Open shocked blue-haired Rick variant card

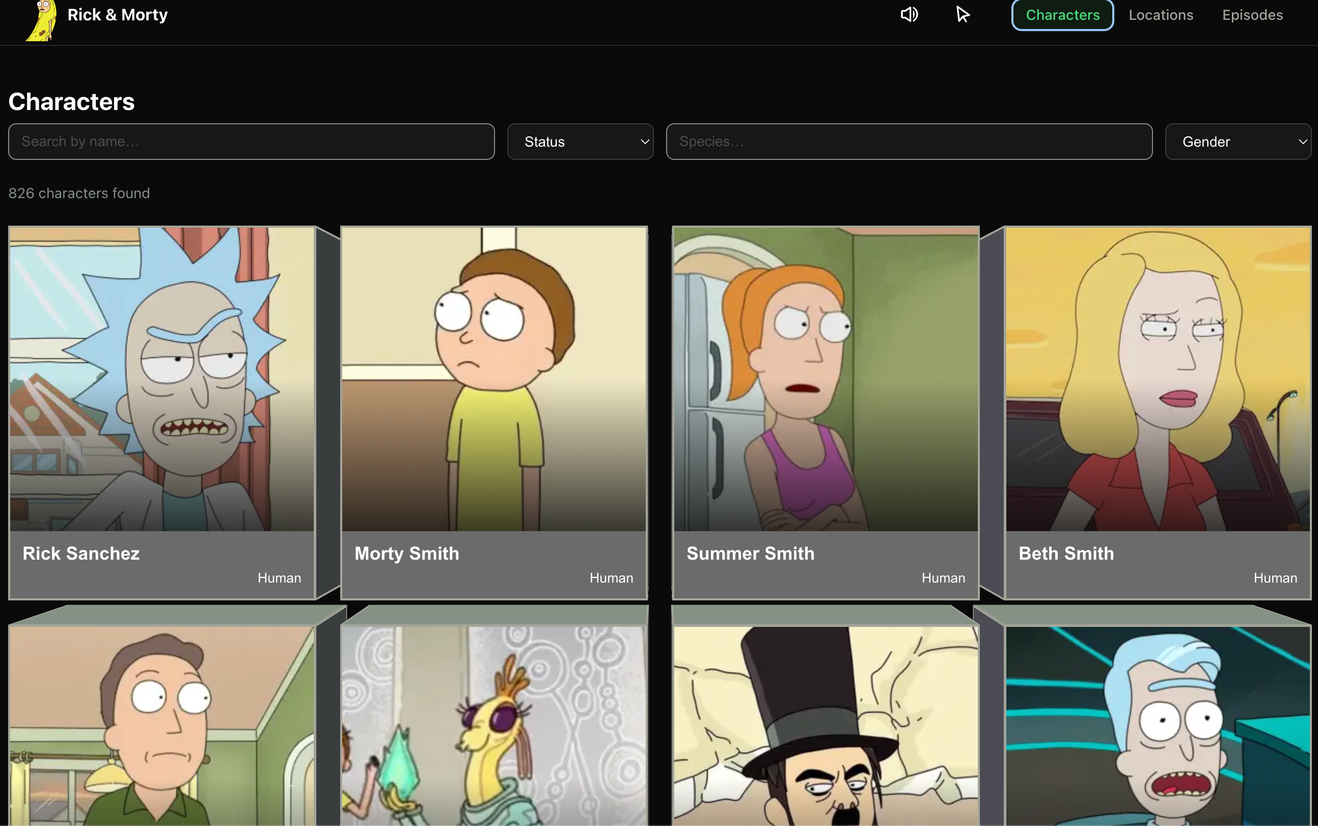pyautogui.click(x=1158, y=726)
